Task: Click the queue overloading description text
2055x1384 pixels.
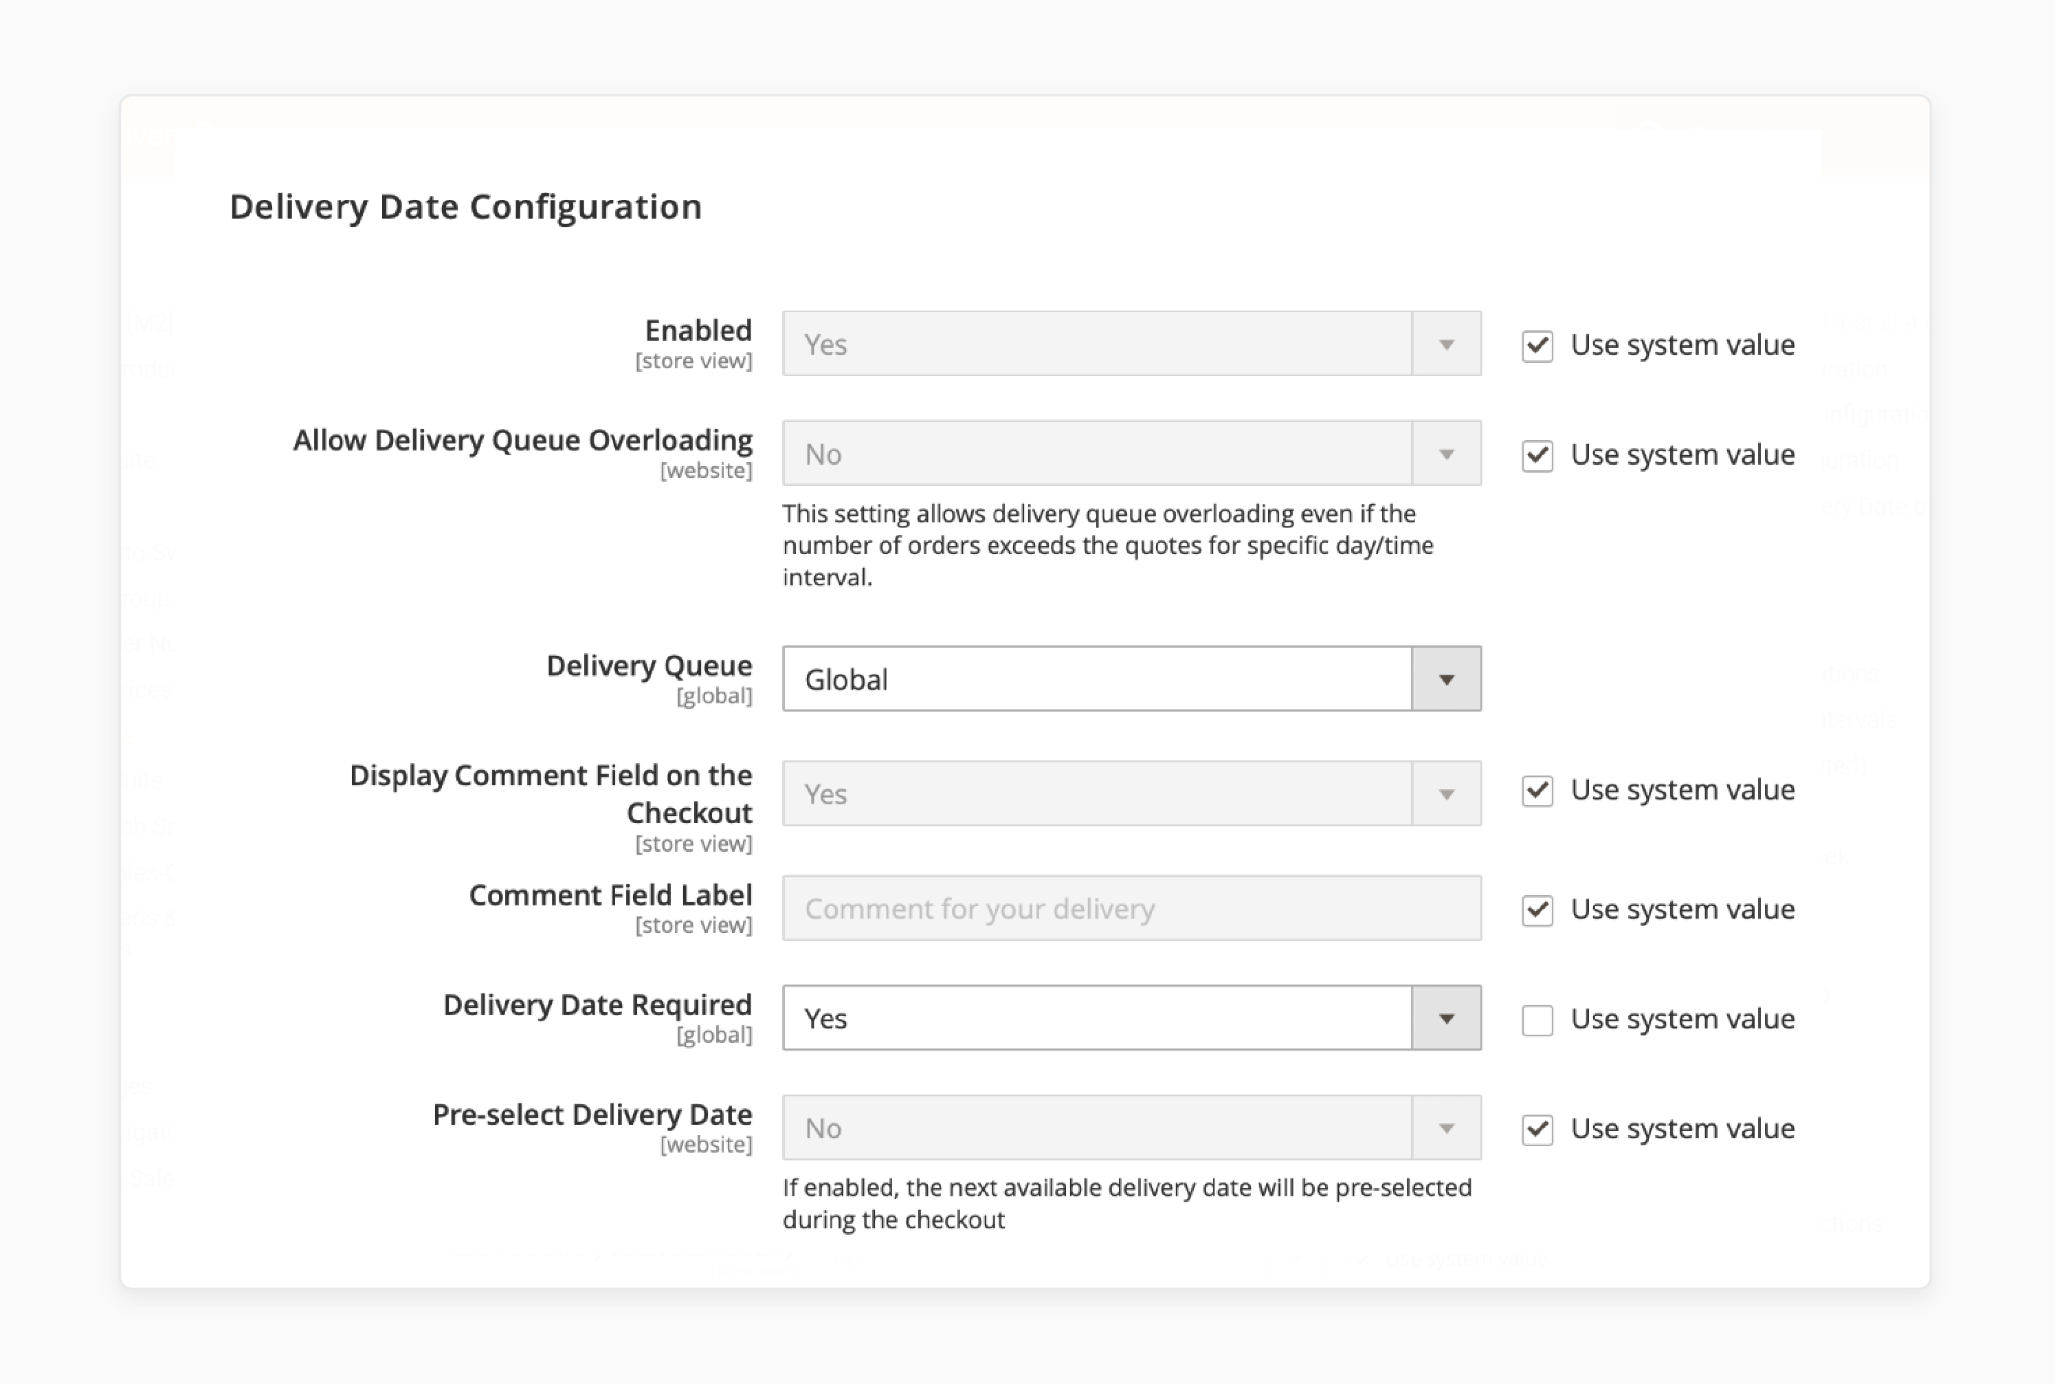Action: click(1107, 545)
